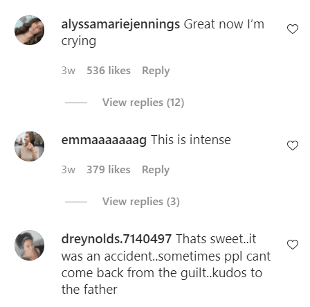Open the alyssamariejennings username link
310x307 pixels.
pyautogui.click(x=120, y=24)
